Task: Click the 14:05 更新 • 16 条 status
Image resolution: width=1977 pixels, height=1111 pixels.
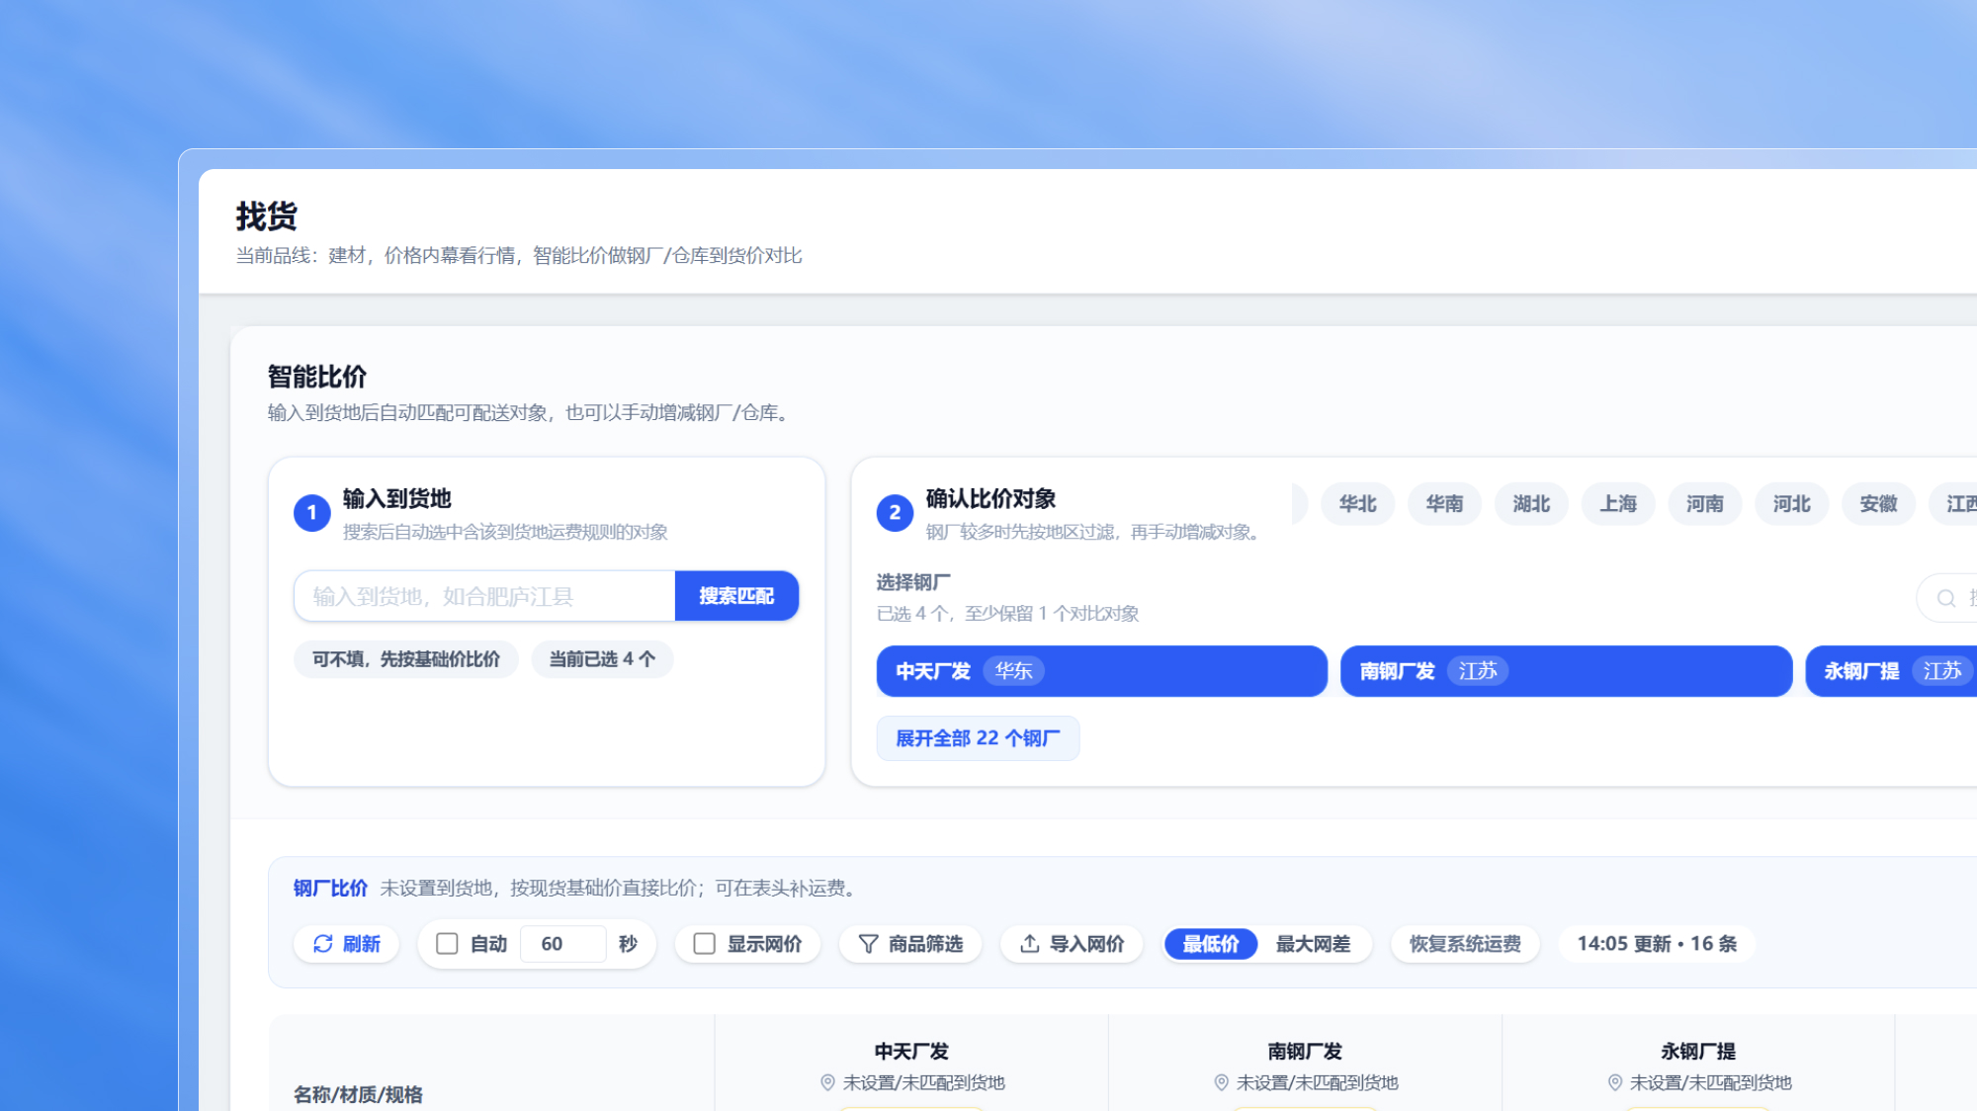Action: coord(1657,944)
